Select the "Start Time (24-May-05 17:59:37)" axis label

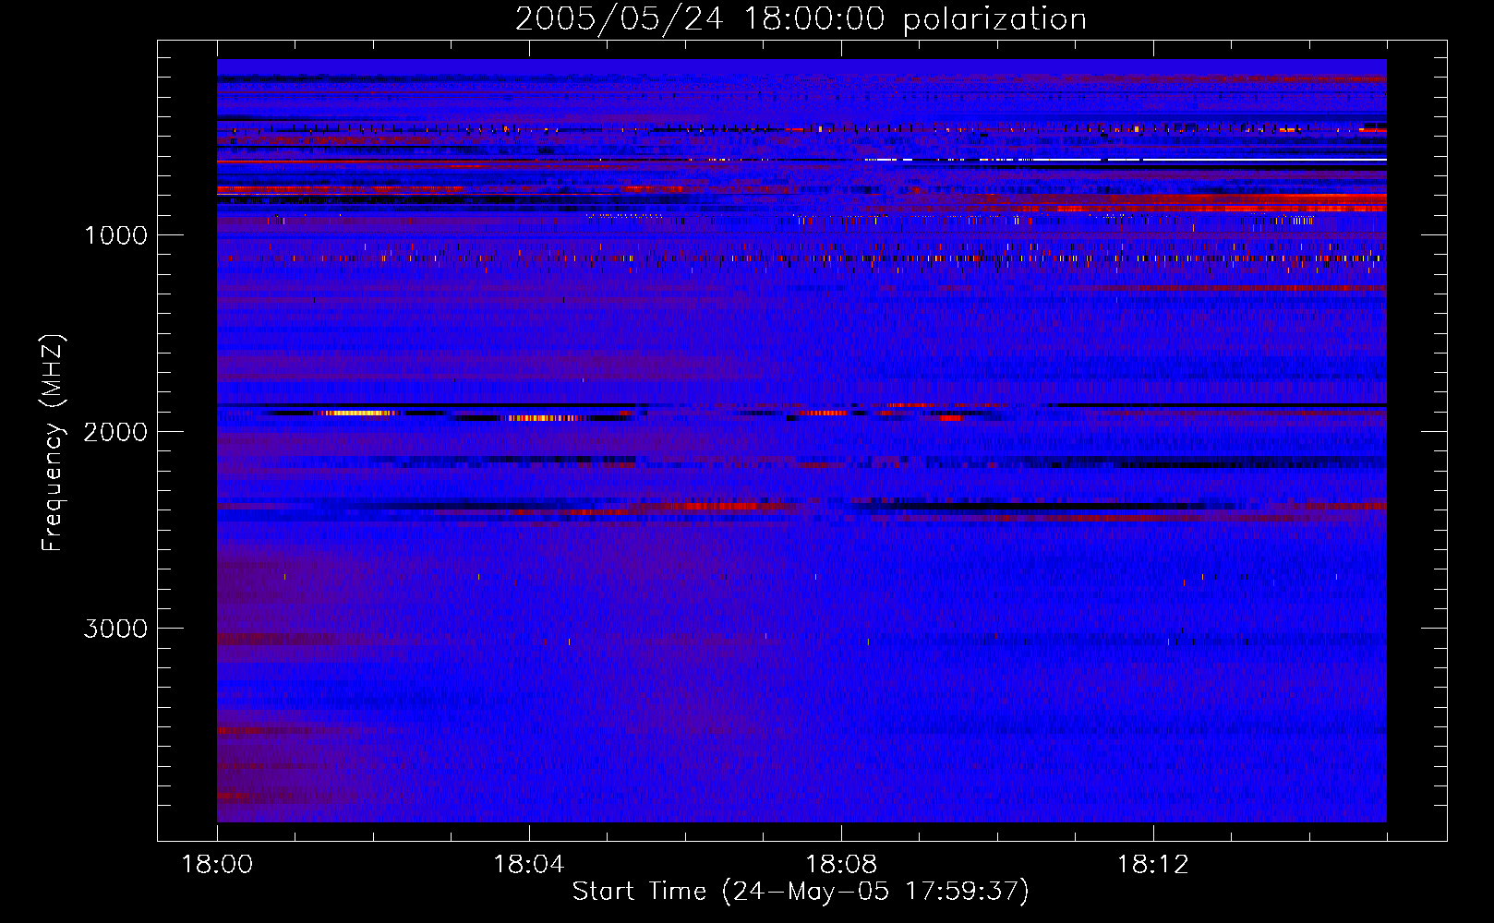click(x=801, y=892)
